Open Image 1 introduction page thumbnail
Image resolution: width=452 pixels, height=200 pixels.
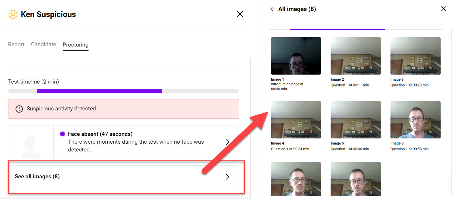tap(296, 56)
